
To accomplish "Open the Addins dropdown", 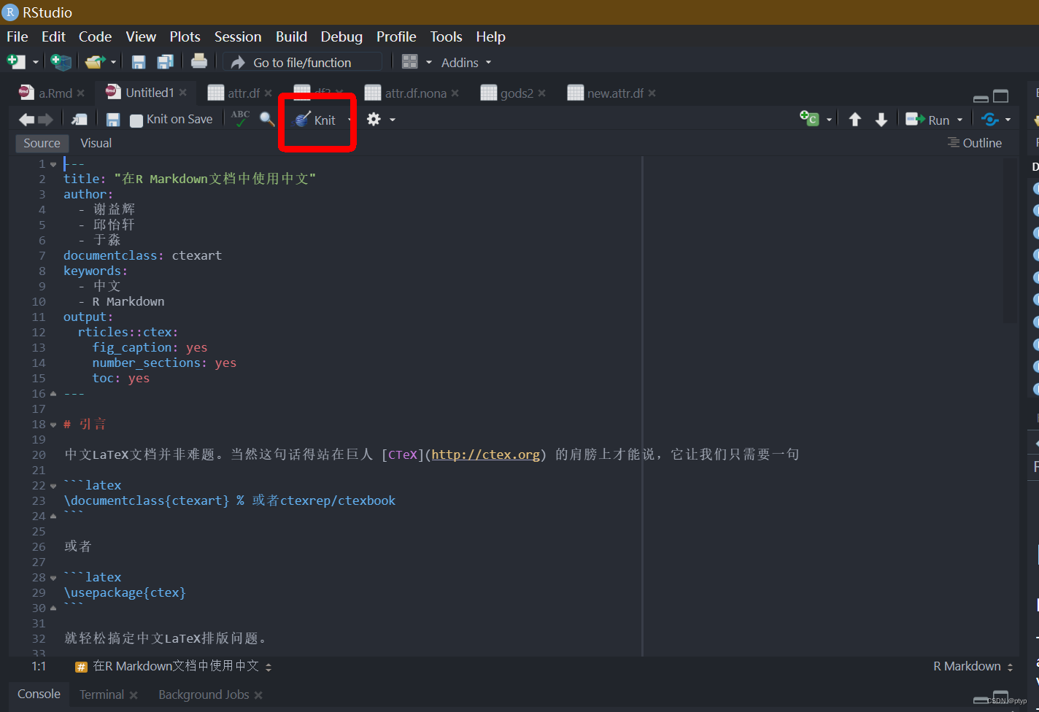I will (x=466, y=63).
